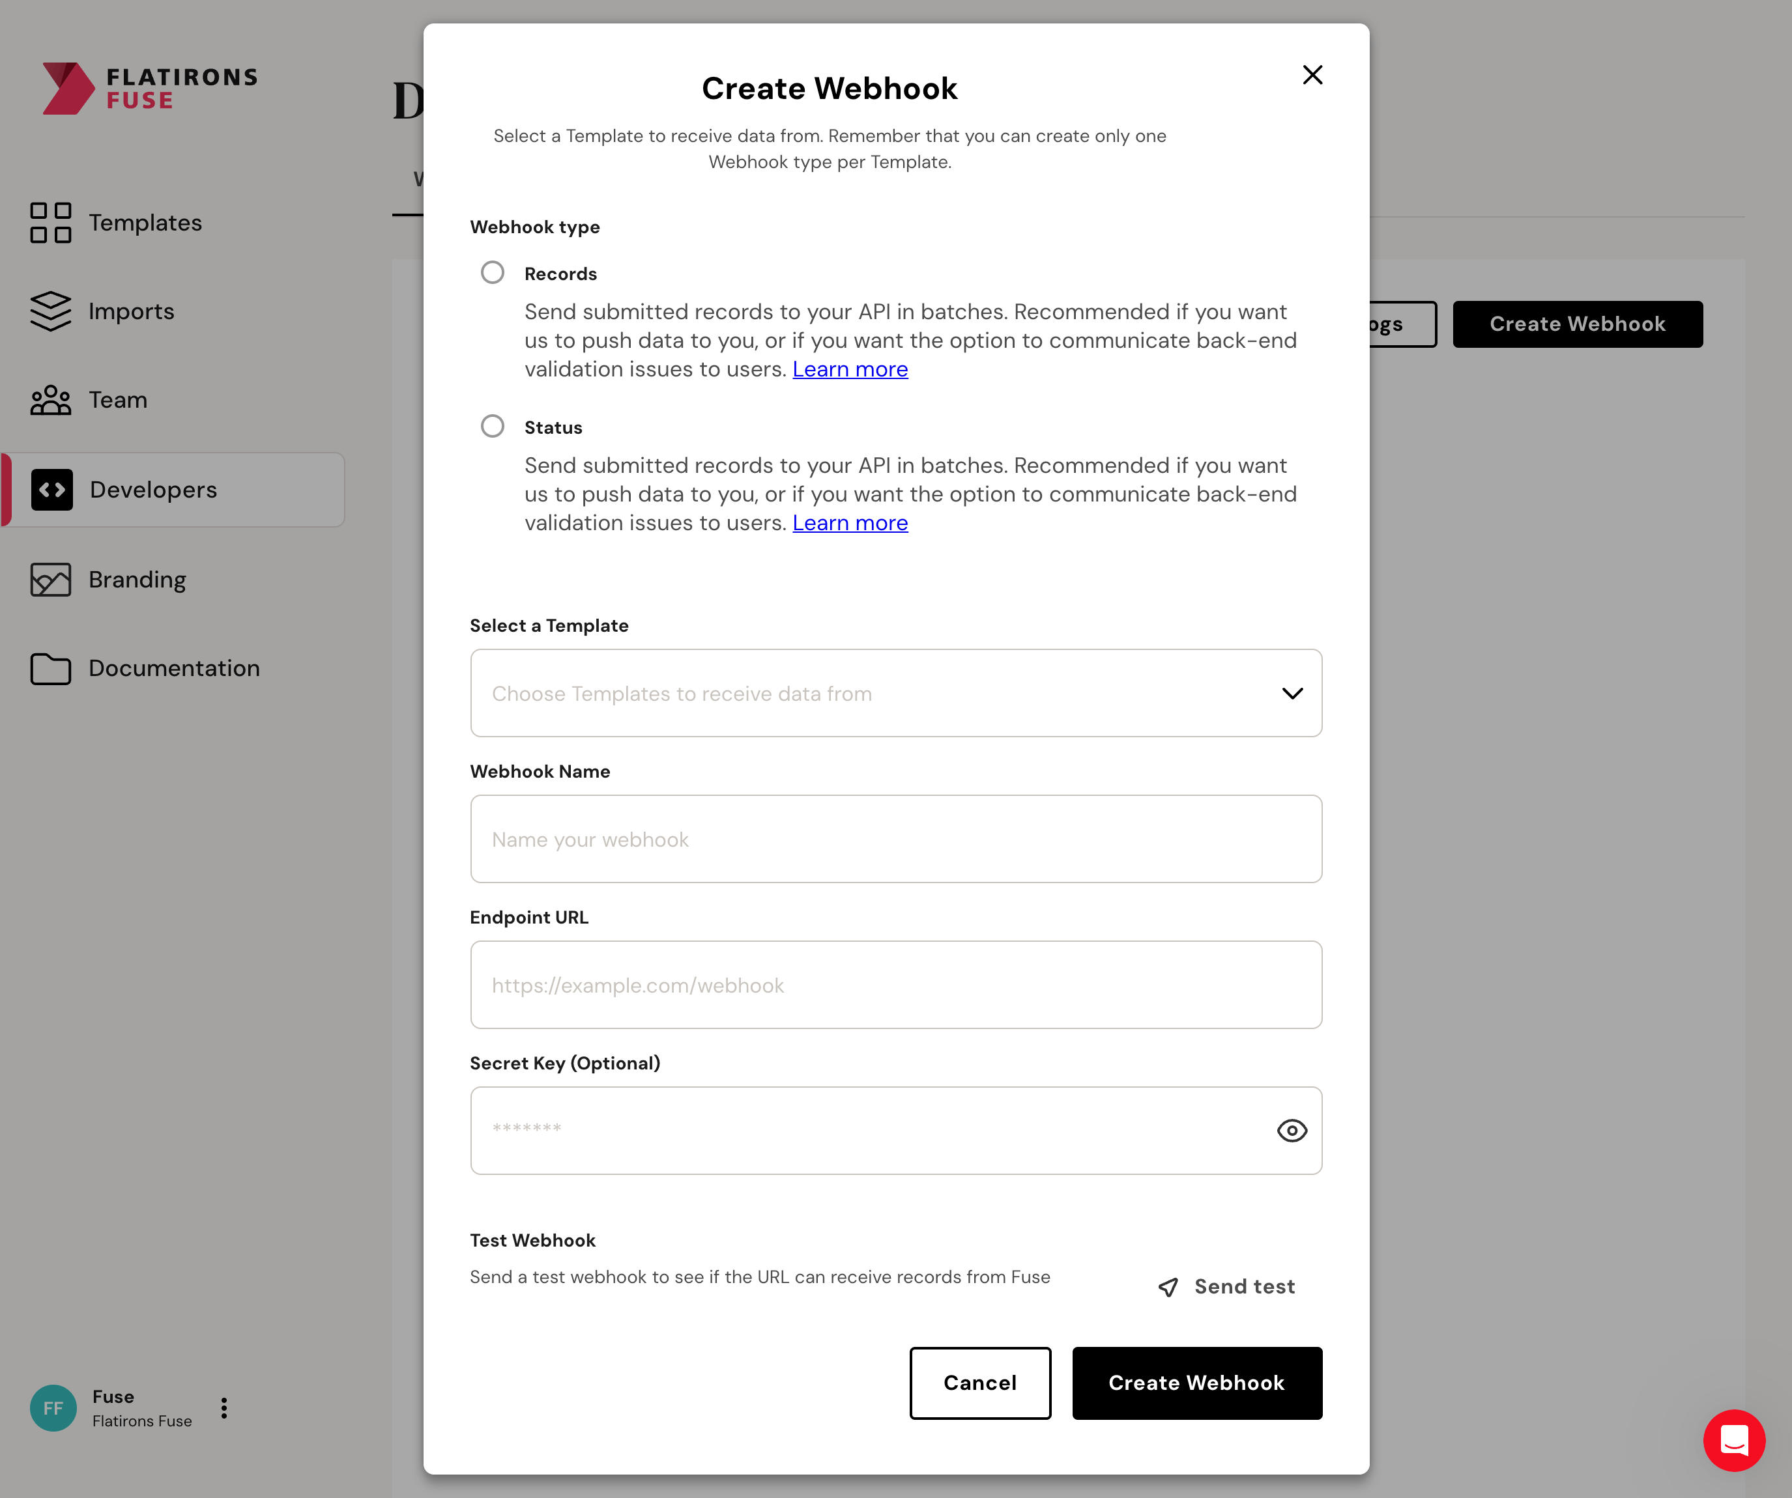
Task: Click the Templates grid icon
Action: (50, 223)
